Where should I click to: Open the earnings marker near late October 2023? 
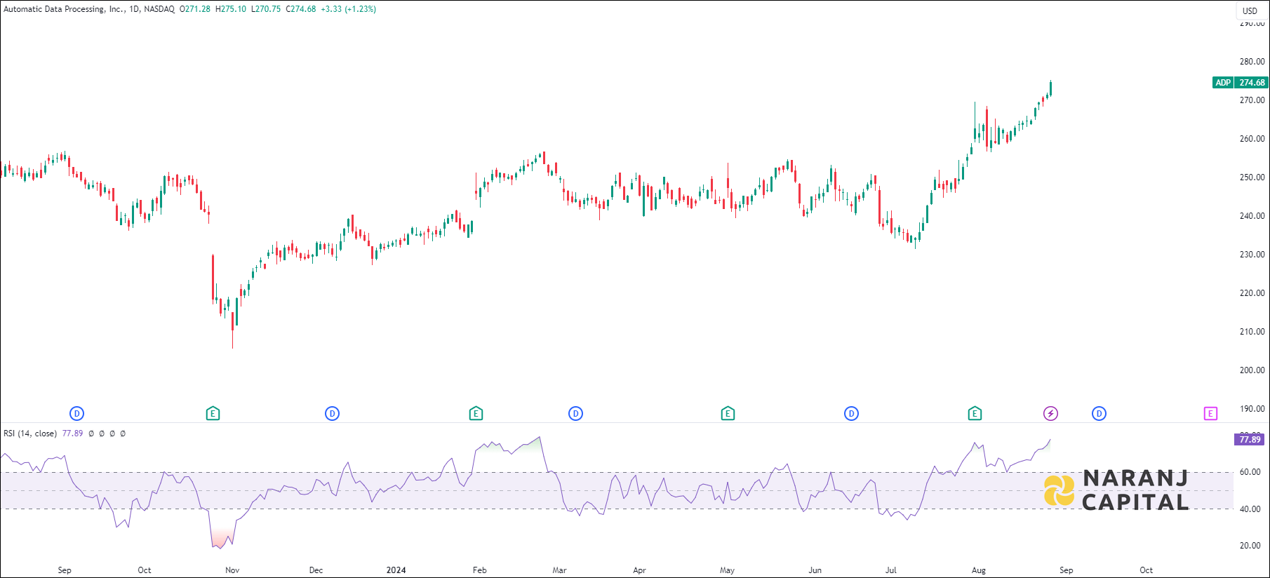(213, 414)
